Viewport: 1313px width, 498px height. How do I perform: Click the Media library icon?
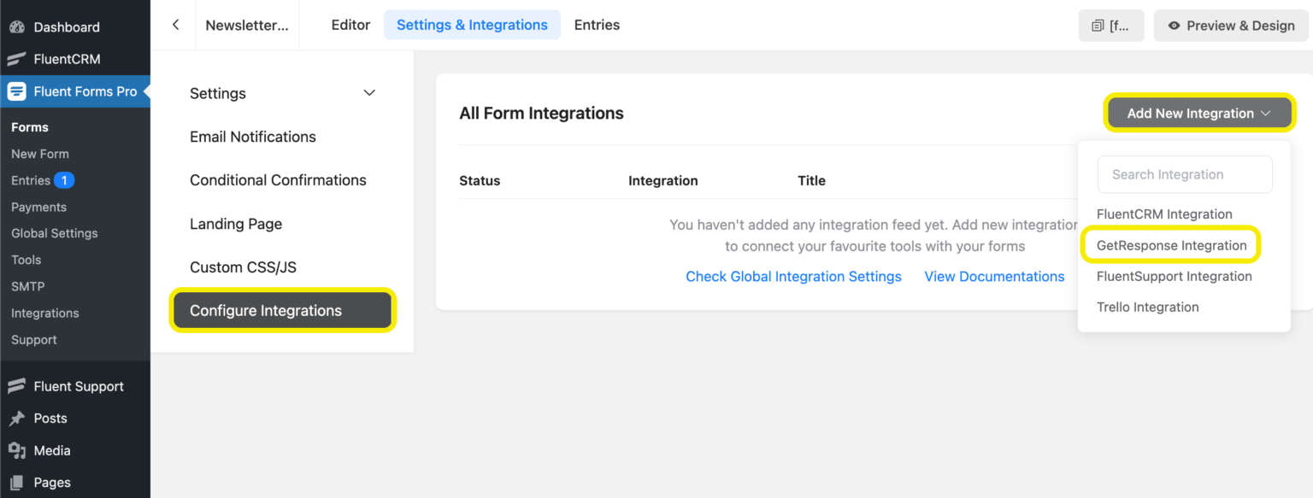pyautogui.click(x=16, y=450)
